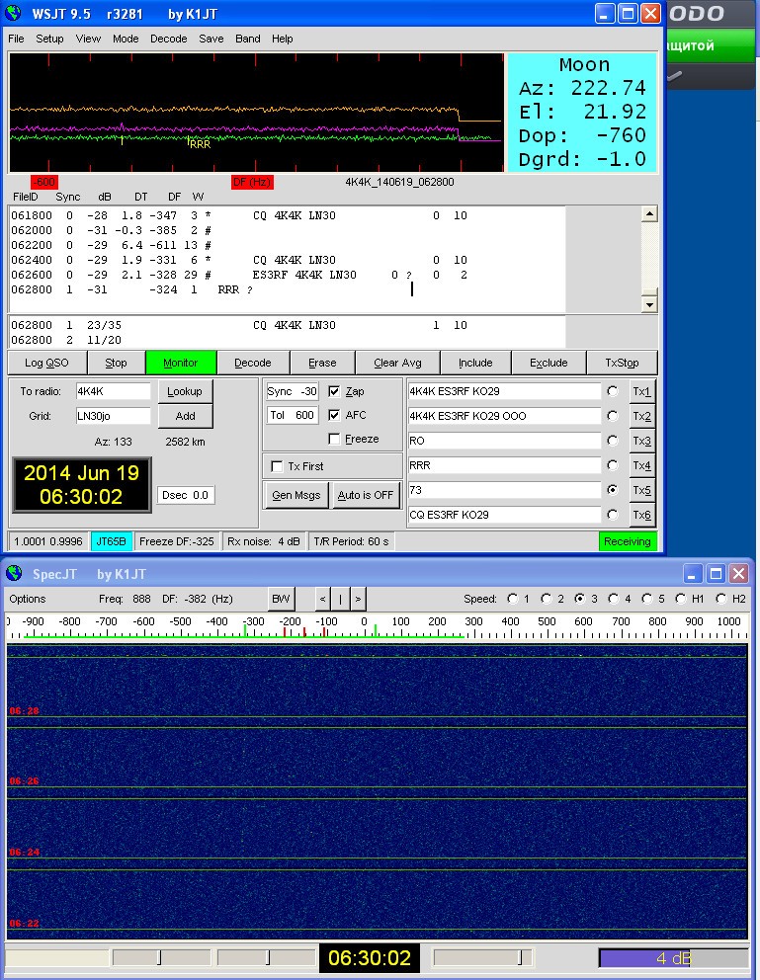Viewport: 760px width, 980px height.
Task: Click the Log QSO button
Action: pos(46,363)
